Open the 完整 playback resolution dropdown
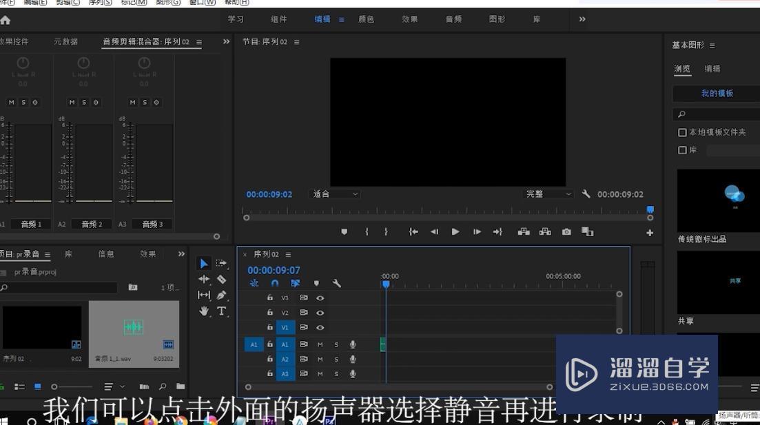The image size is (760, 425). [548, 194]
